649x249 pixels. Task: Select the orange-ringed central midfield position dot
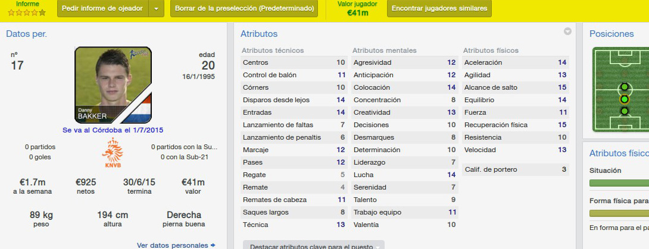[624, 99]
